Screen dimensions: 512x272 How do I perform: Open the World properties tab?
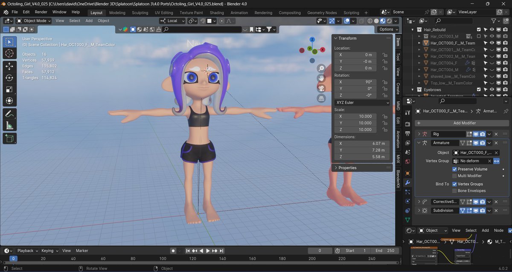tap(407, 162)
